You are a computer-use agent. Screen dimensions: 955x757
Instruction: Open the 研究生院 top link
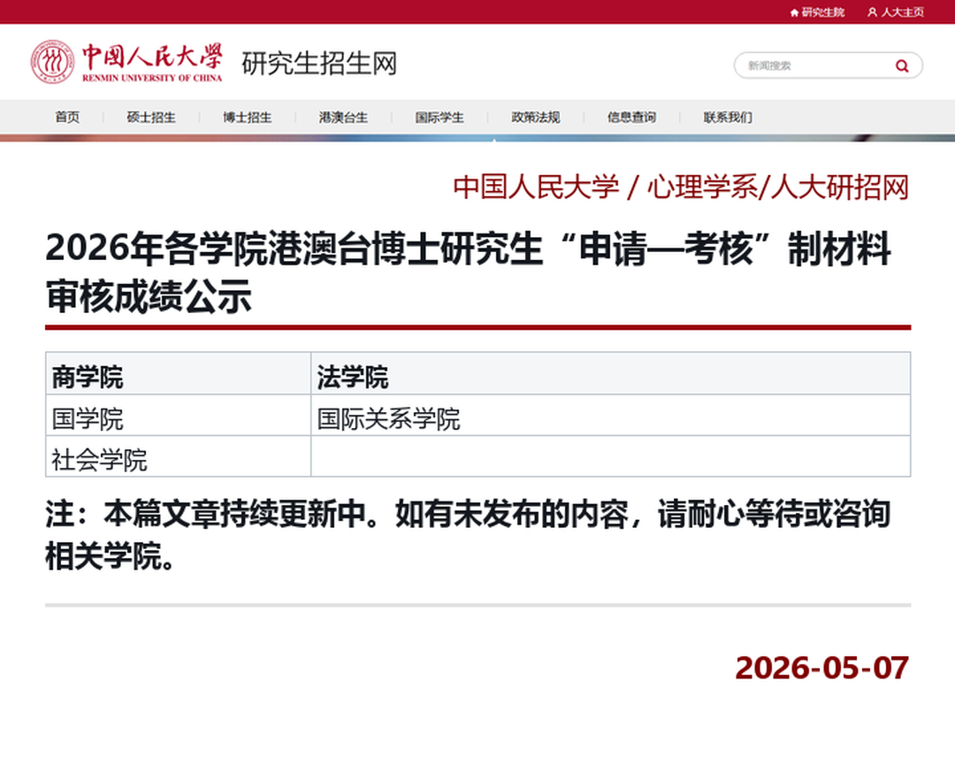[x=823, y=12]
